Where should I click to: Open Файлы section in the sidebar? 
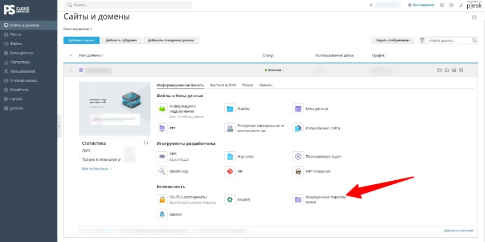[29, 44]
